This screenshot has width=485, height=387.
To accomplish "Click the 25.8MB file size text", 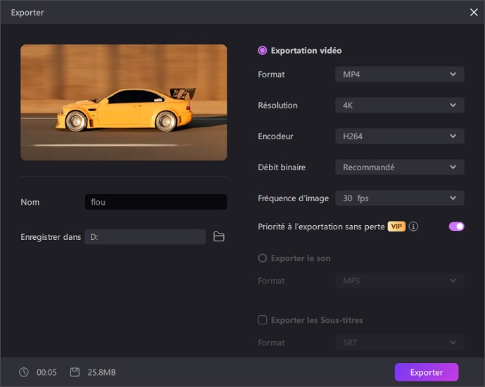I will 102,372.
